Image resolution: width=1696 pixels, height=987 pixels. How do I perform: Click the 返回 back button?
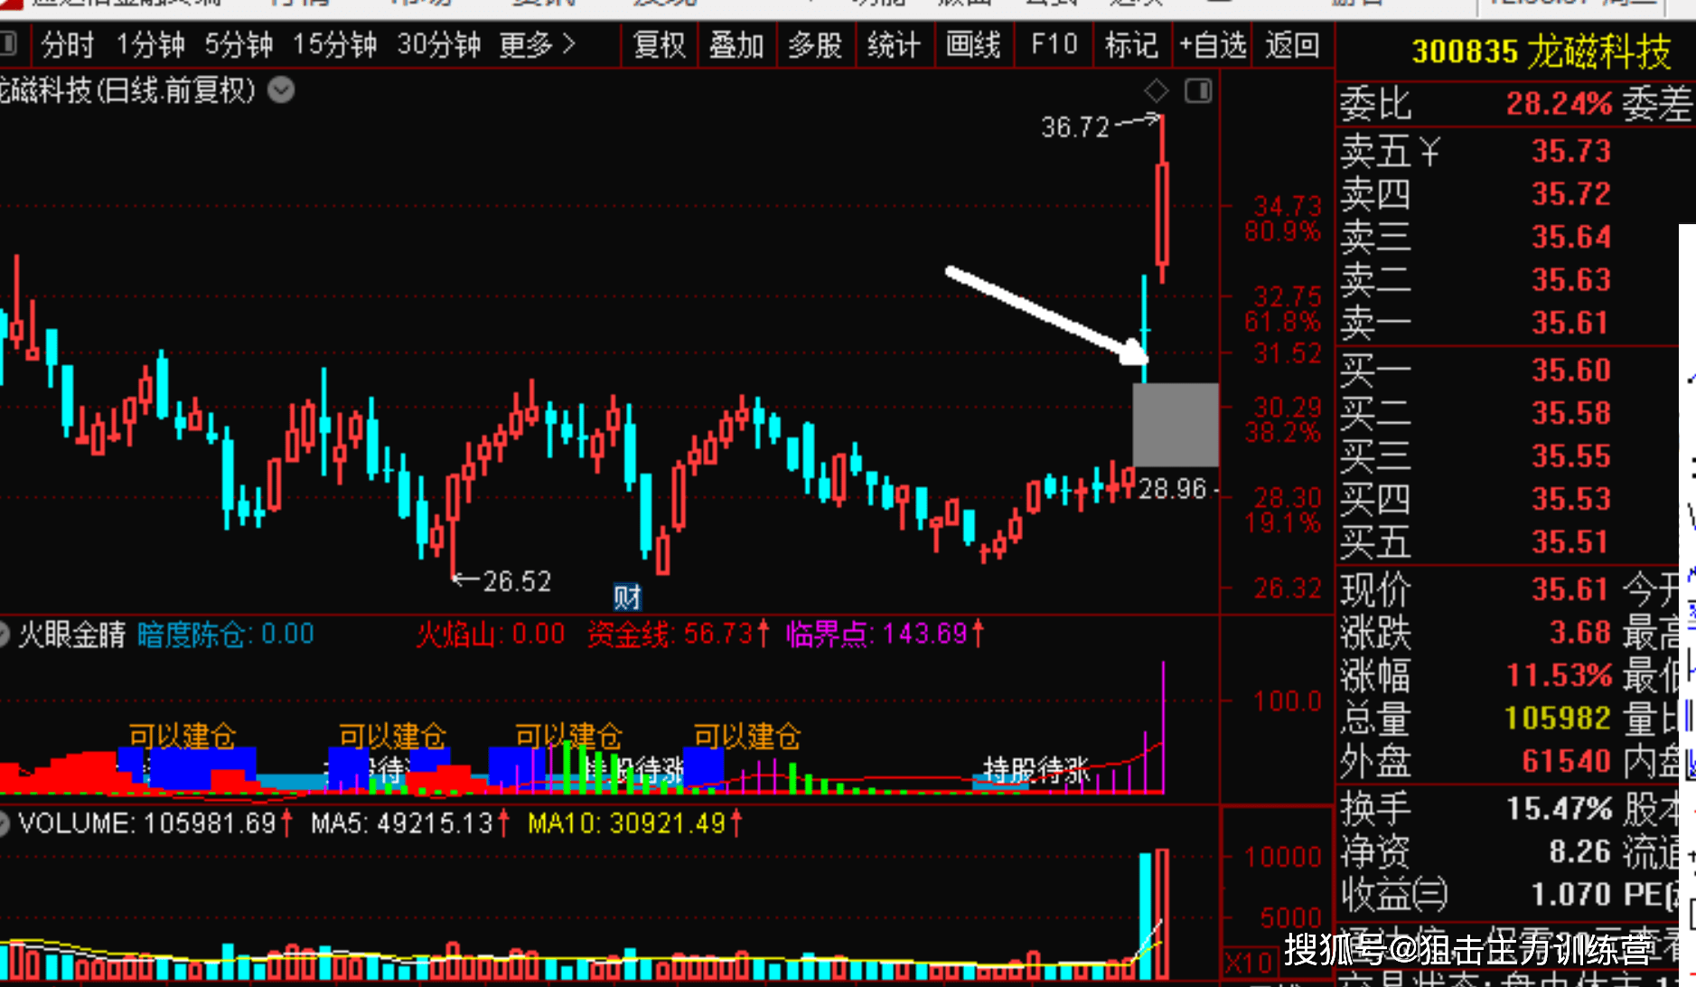pos(1292,44)
